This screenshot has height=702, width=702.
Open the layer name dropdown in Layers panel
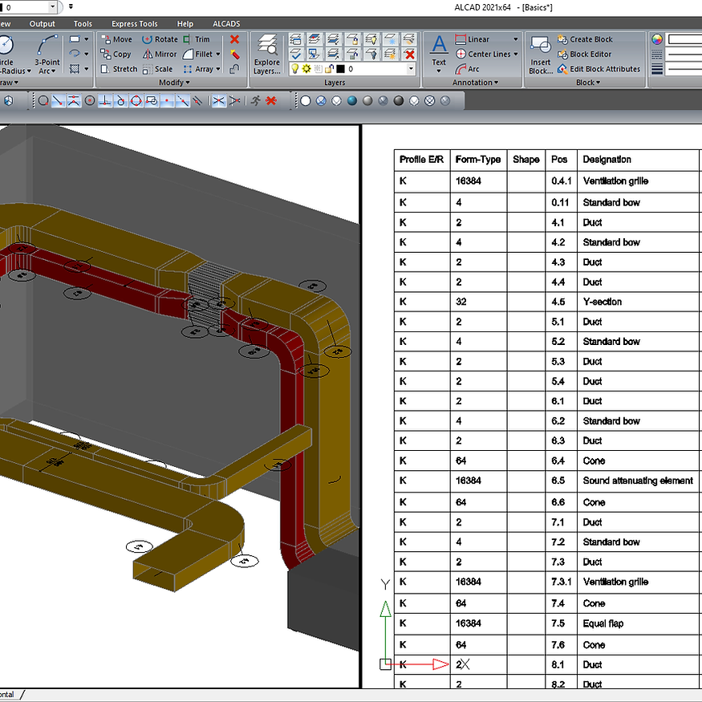coord(411,69)
